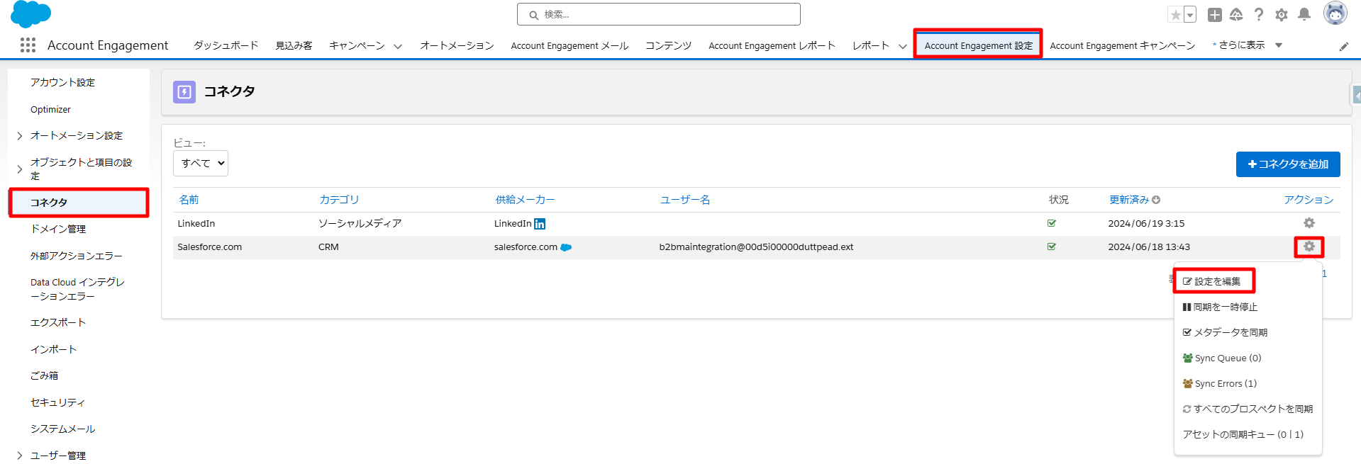Click the pencil icon to edit navigation
Screen dimensions: 1361x464
(x=1344, y=46)
